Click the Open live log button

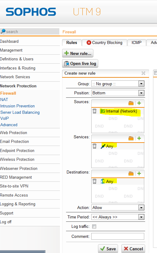click(x=80, y=64)
